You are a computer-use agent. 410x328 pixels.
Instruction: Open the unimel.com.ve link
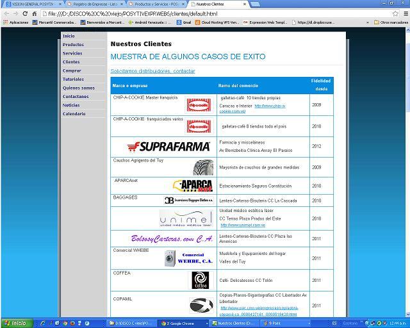(243, 225)
